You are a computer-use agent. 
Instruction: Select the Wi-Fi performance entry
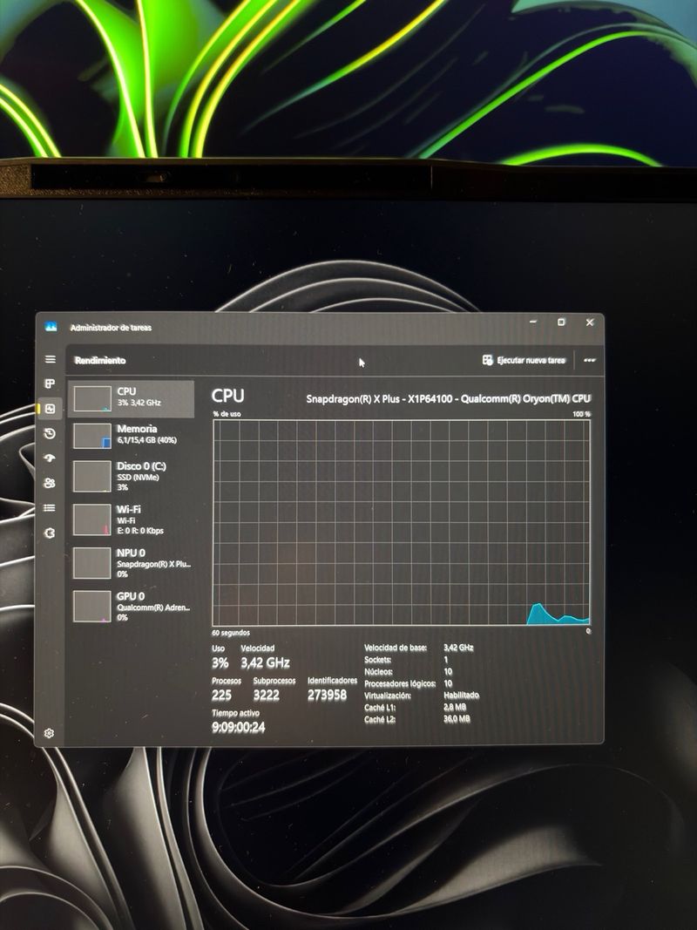click(x=132, y=519)
